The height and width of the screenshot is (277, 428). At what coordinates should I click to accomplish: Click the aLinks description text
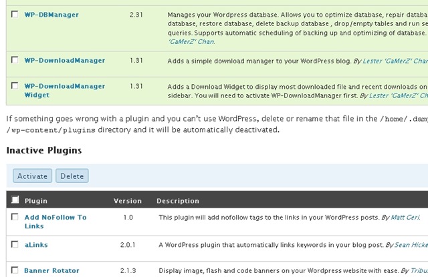click(271, 245)
